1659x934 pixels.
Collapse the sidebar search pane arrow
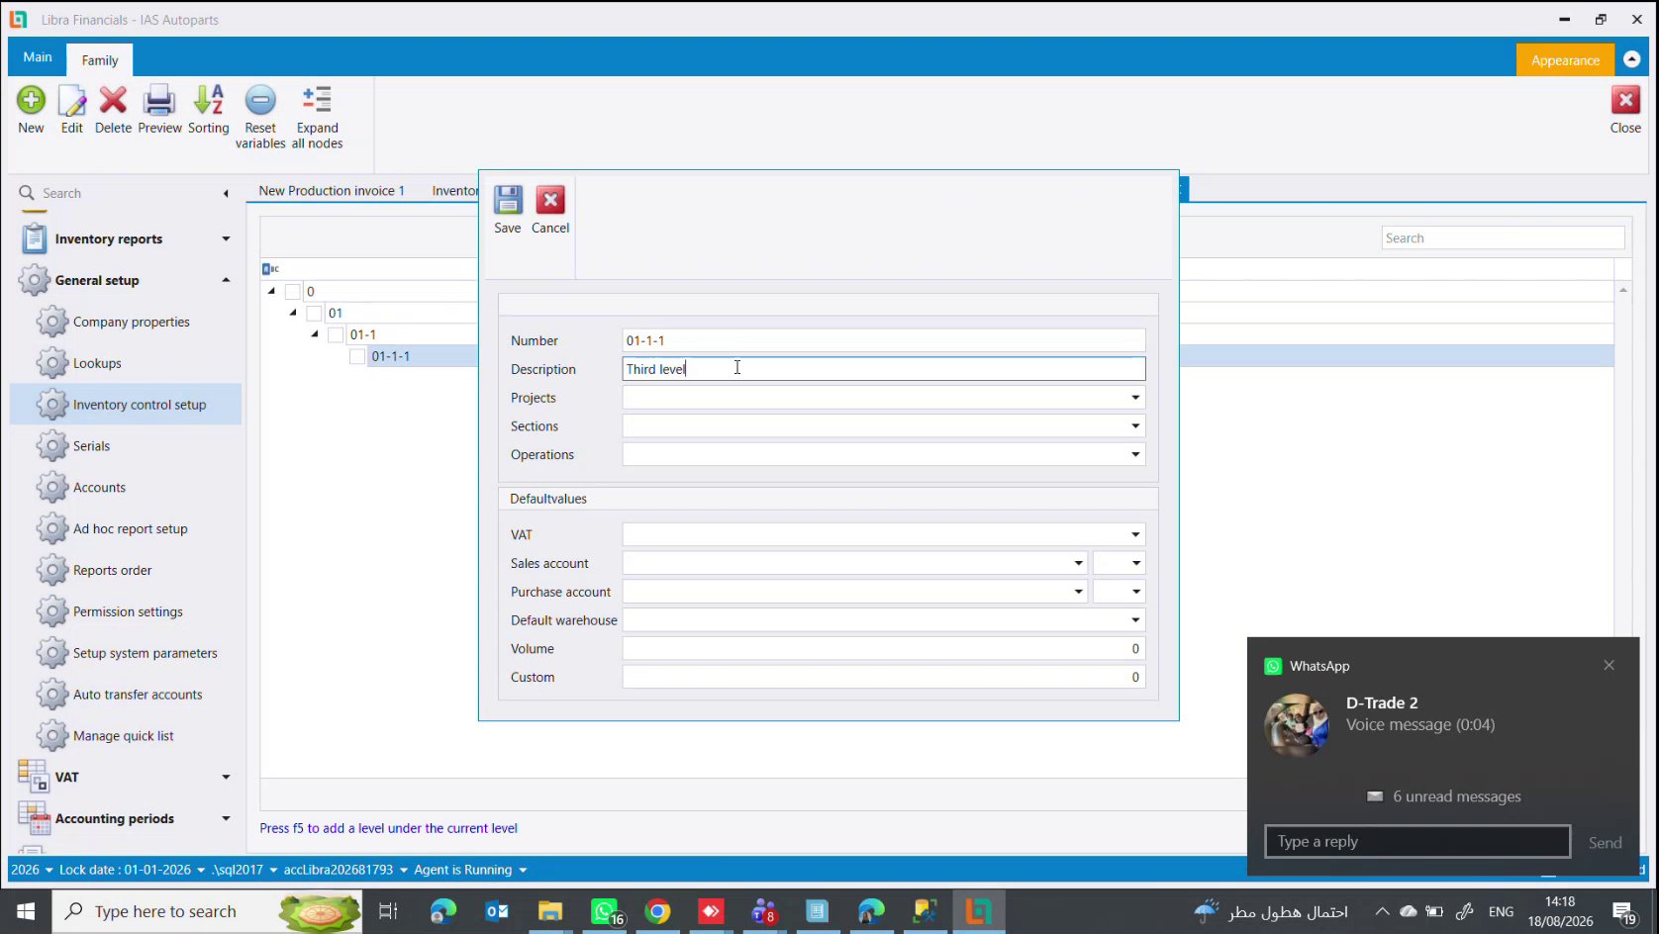[226, 194]
